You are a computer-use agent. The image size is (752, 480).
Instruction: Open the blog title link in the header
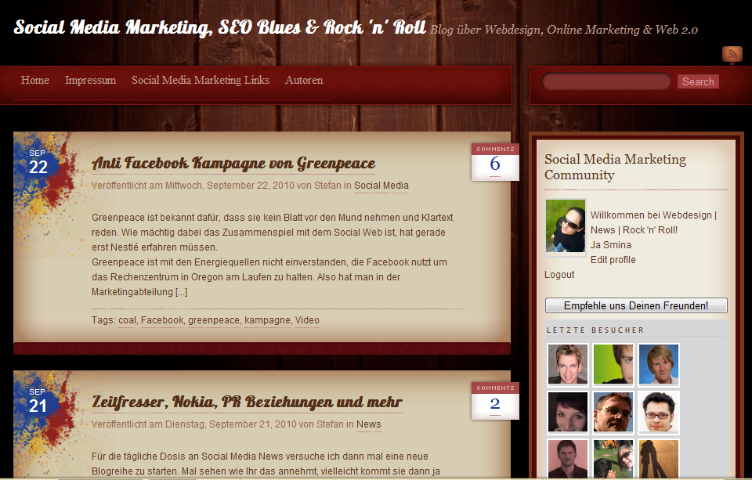(x=219, y=27)
